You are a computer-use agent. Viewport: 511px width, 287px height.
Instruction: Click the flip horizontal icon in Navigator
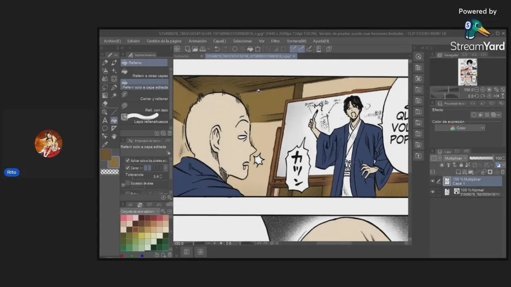click(496, 96)
